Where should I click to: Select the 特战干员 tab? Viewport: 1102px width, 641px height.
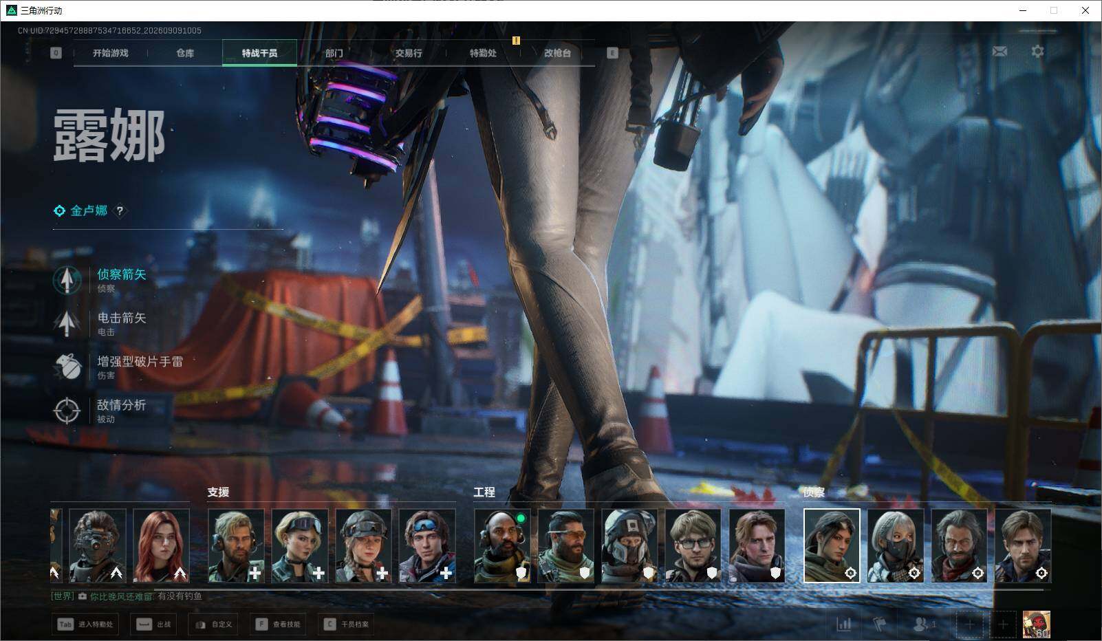[x=259, y=53]
